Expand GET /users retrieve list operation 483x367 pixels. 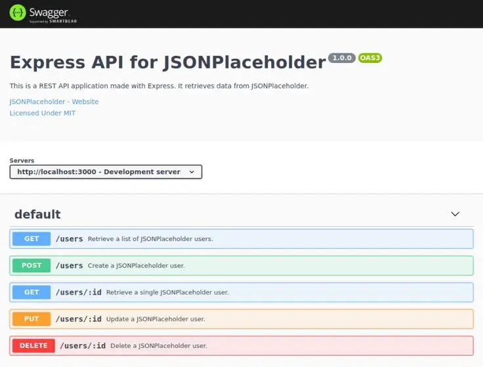click(x=241, y=239)
